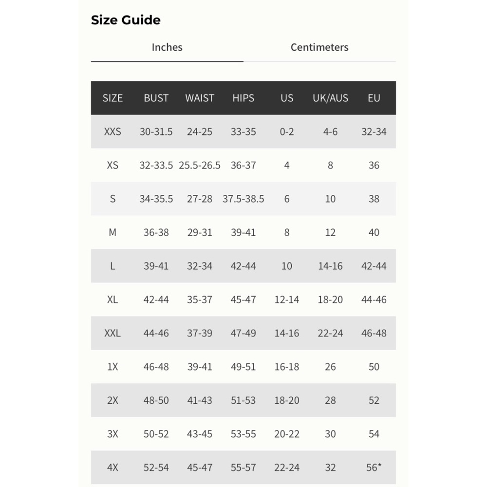The width and height of the screenshot is (487, 487).
Task: Select the UK/AUS column header
Action: pos(330,98)
